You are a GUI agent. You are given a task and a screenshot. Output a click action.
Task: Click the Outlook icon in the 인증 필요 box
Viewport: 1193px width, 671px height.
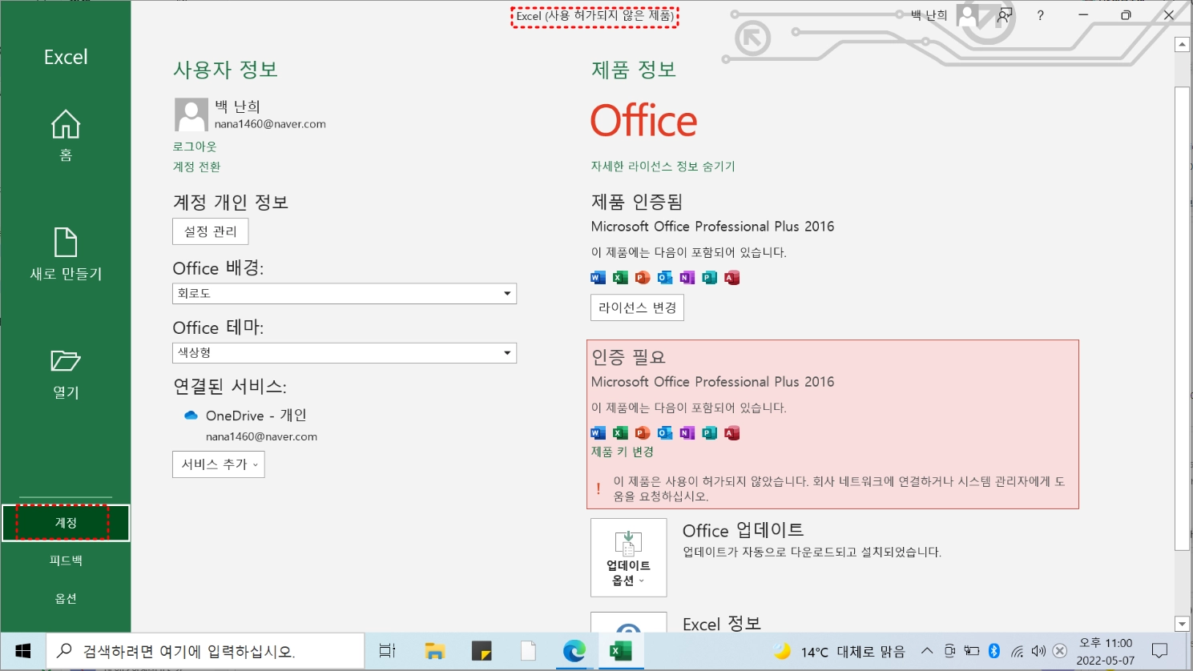tap(665, 433)
